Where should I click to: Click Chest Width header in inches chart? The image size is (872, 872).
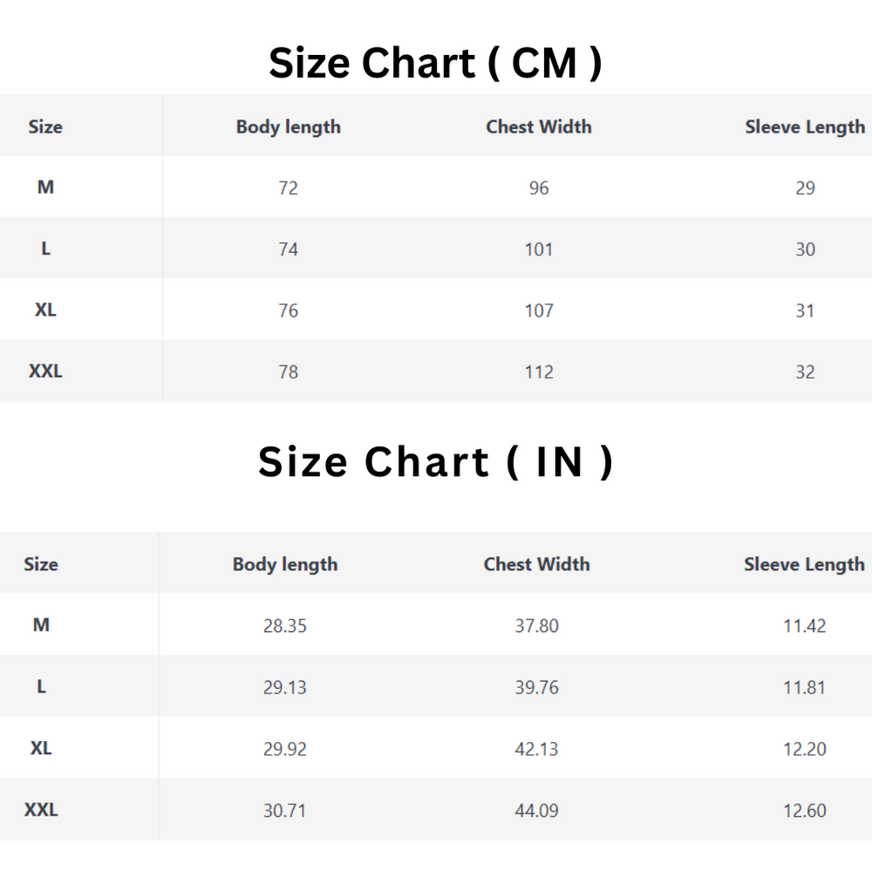pyautogui.click(x=536, y=565)
